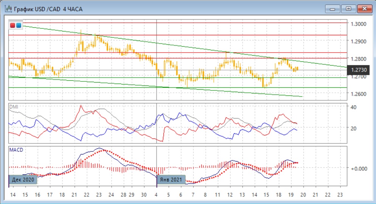Viewport: 376px width, 204px height.
Task: Select the Янв 2021 timeline marker
Action: tap(171, 179)
